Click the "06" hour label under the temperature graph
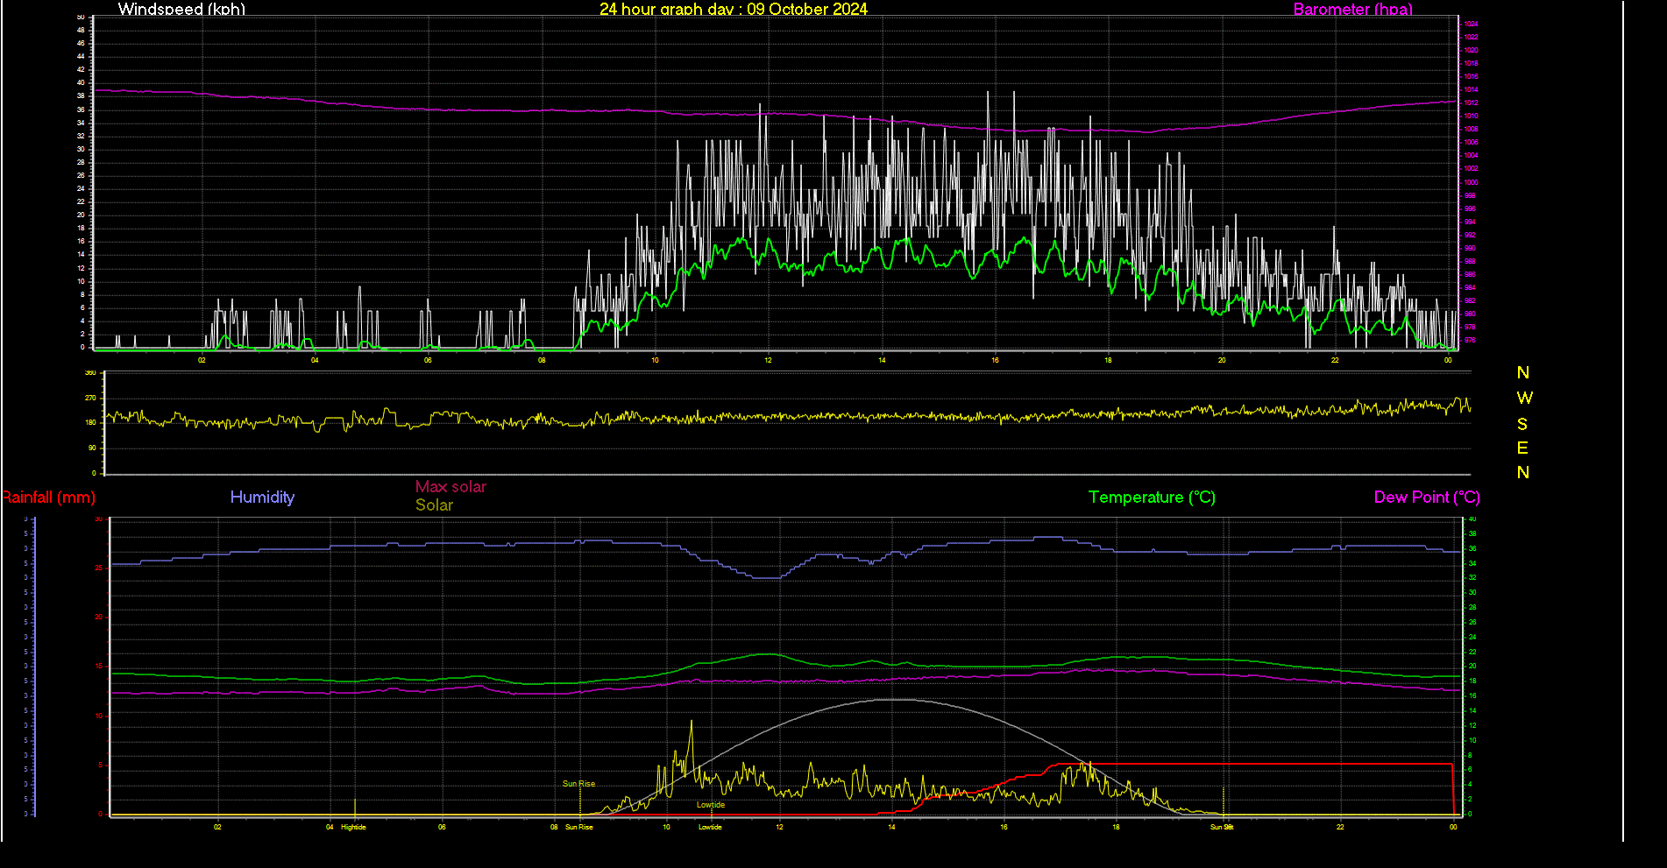 pyautogui.click(x=442, y=827)
